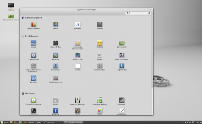The width and height of the screenshot is (202, 124).
Task: Open the graphics tablet settings icon
Action: click(122, 111)
